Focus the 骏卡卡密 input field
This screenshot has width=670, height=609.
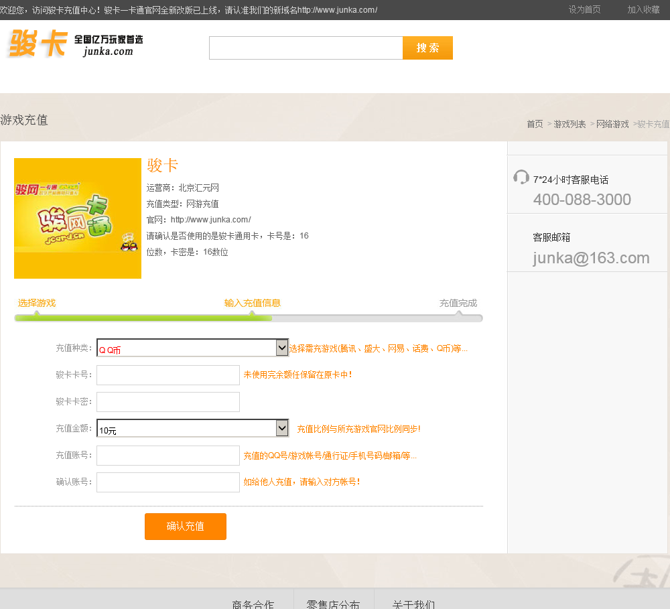pyautogui.click(x=168, y=402)
